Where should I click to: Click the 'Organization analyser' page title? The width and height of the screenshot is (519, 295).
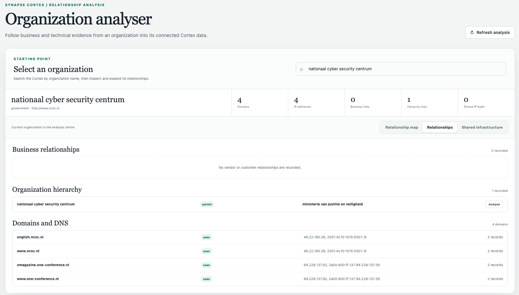tap(79, 19)
